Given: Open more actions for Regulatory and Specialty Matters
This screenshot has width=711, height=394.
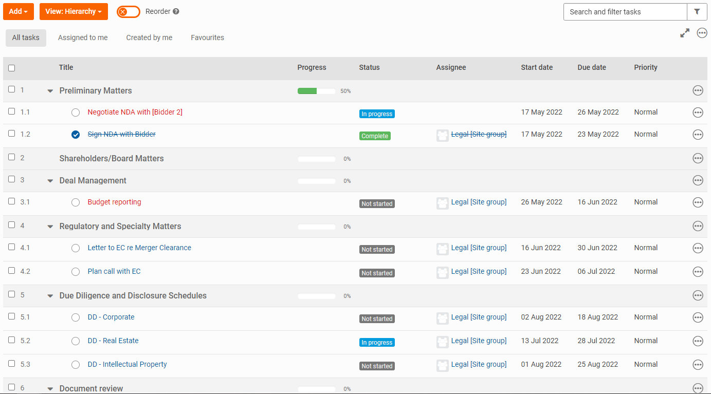Looking at the screenshot, I should coord(698,226).
